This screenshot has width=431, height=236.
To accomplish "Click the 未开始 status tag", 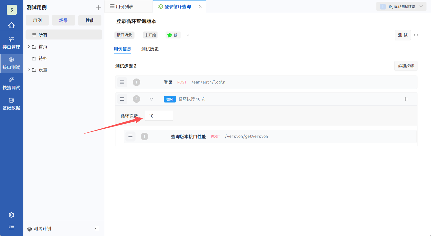I will tap(150, 35).
